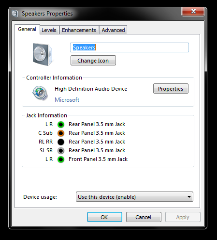Click the title bar speaker icon

point(14,14)
